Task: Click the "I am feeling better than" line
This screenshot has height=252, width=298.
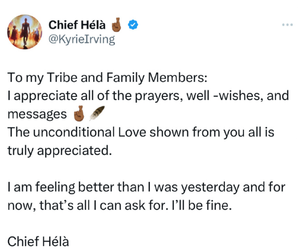Action: [x=146, y=187]
